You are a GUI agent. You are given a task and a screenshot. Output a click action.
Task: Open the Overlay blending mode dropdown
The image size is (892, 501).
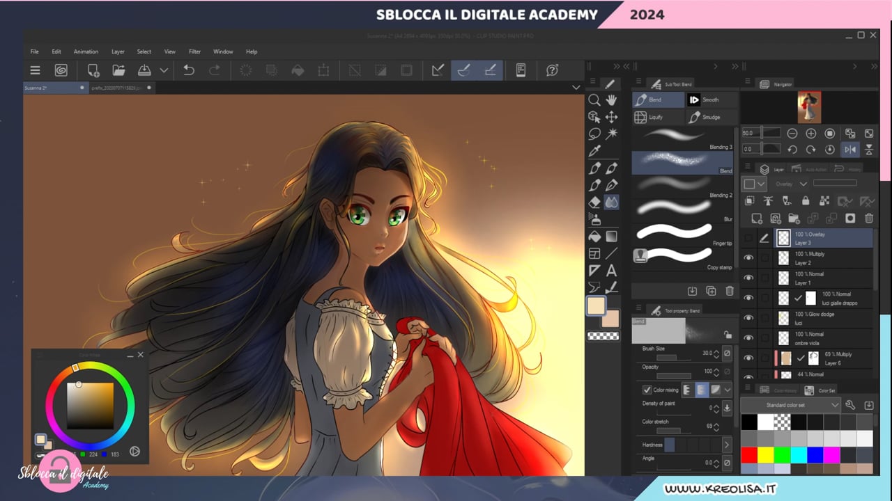[791, 184]
